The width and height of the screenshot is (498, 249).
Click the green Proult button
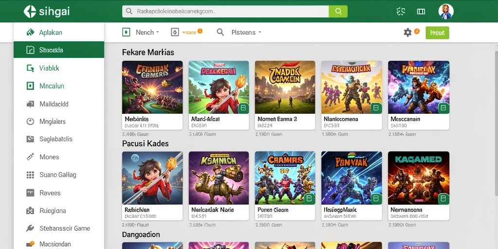[437, 33]
